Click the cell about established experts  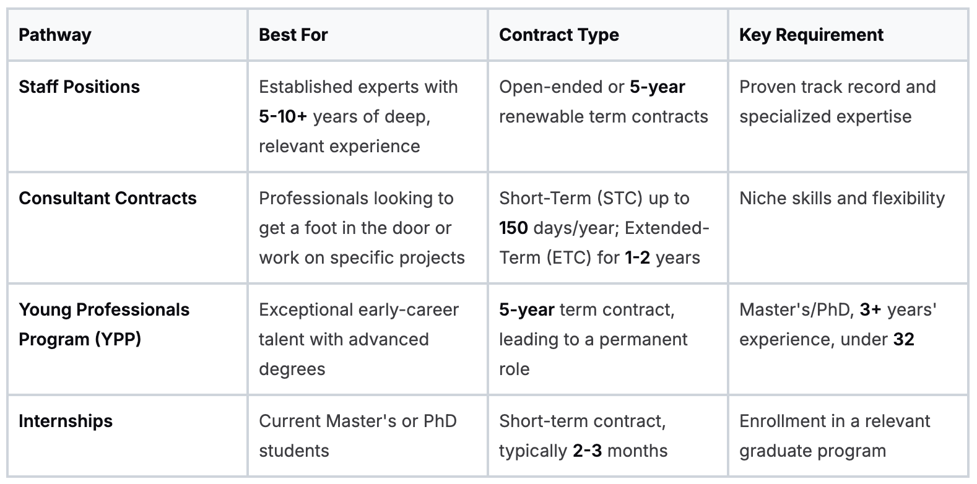pyautogui.click(x=368, y=116)
